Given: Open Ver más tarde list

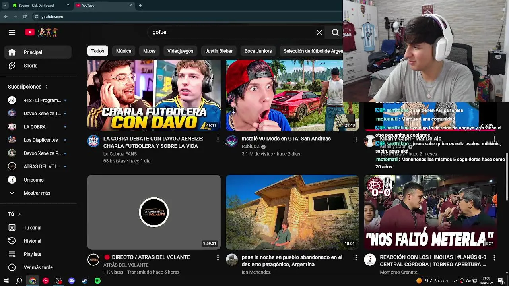Looking at the screenshot, I should click(x=38, y=267).
